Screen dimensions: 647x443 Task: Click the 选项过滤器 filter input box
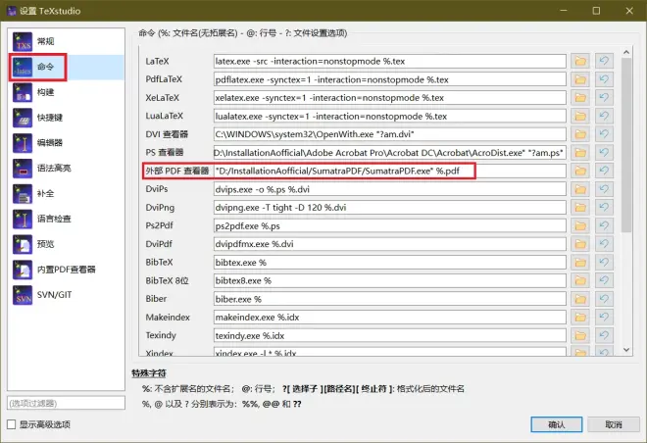pyautogui.click(x=66, y=403)
